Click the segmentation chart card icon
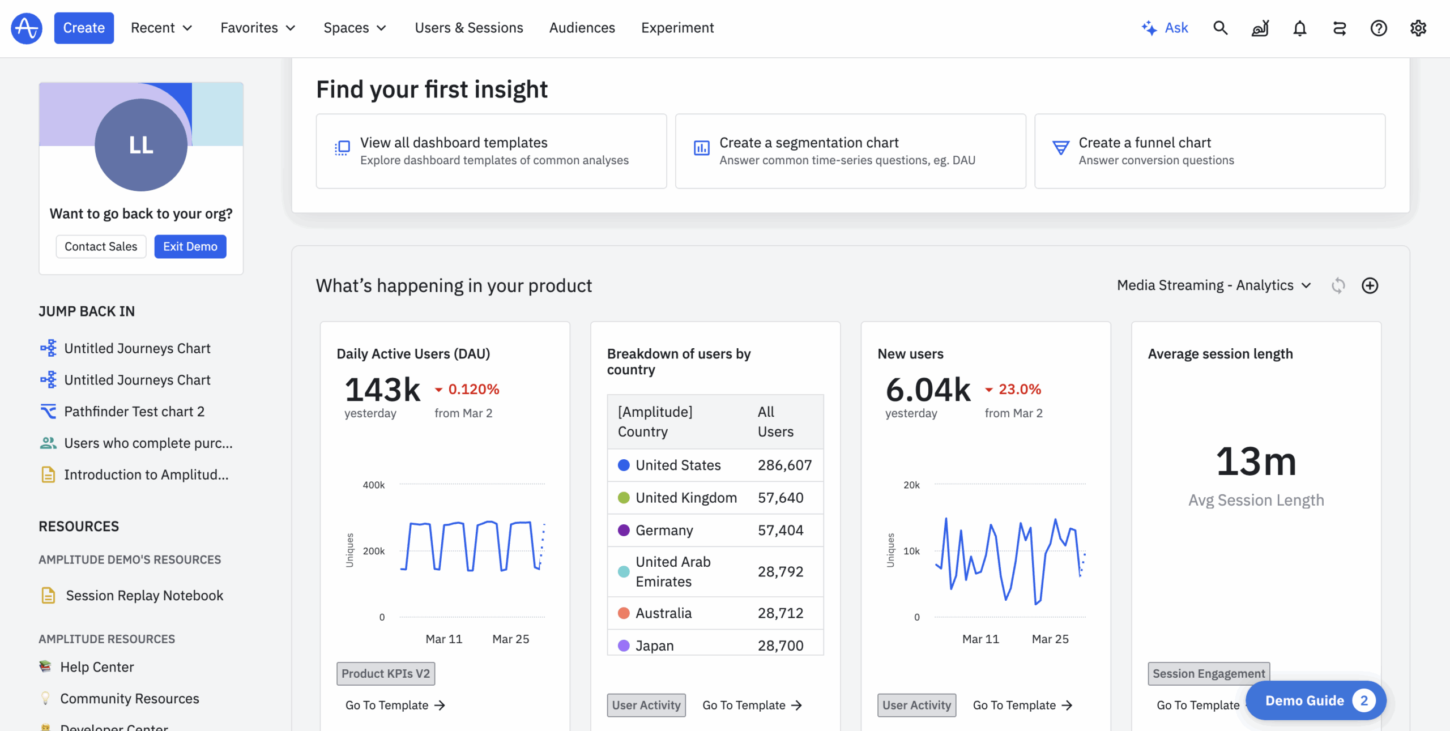 click(701, 148)
